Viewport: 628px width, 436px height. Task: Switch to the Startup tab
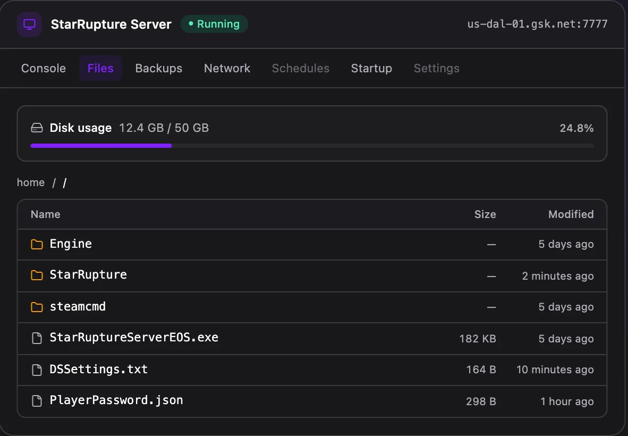pyautogui.click(x=371, y=68)
